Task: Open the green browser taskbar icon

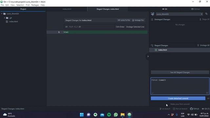Action: [95, 115]
